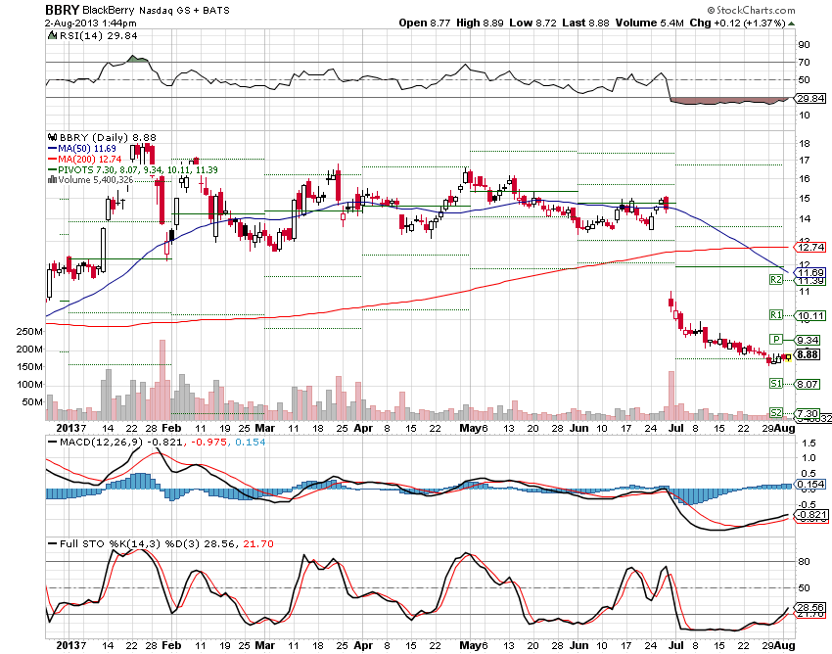Click the green up arrow after Chg
Viewport: 832px width, 654px height.
pyautogui.click(x=791, y=23)
